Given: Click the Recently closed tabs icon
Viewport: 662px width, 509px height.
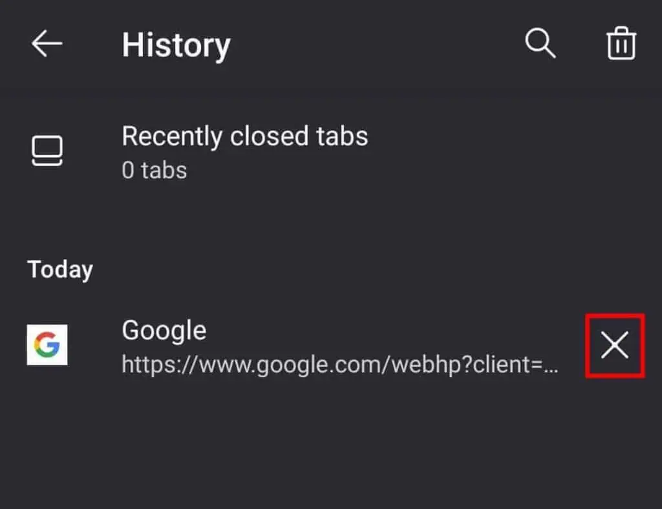Looking at the screenshot, I should (x=47, y=150).
